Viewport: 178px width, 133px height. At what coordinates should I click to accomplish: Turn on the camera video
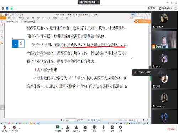15,128
